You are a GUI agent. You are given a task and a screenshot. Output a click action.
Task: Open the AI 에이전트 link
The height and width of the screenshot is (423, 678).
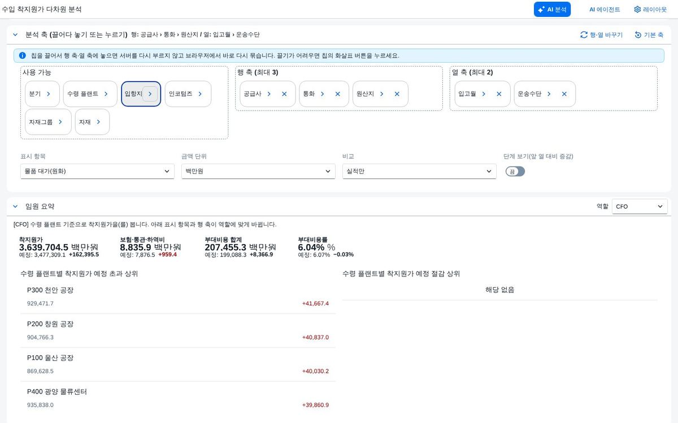(x=605, y=10)
